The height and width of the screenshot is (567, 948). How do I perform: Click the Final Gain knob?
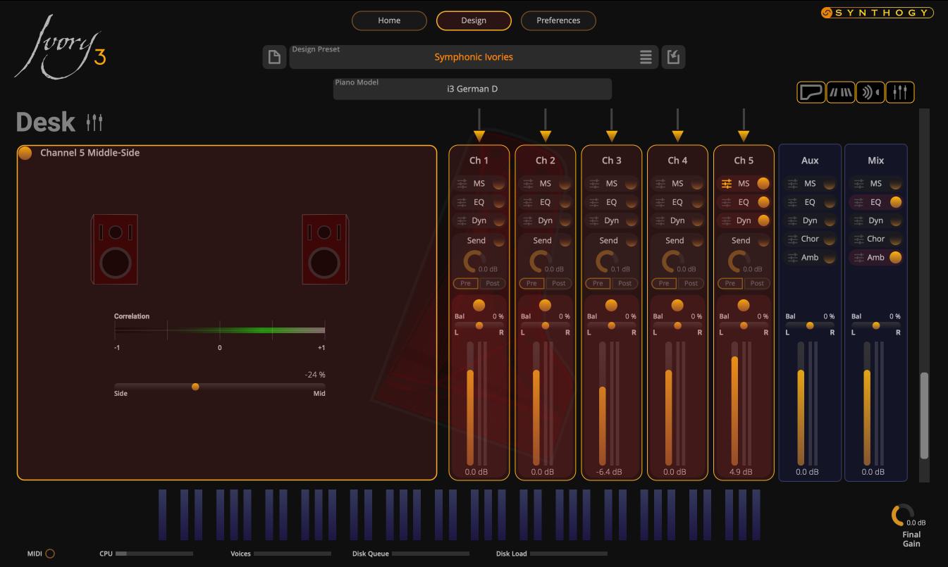(901, 516)
